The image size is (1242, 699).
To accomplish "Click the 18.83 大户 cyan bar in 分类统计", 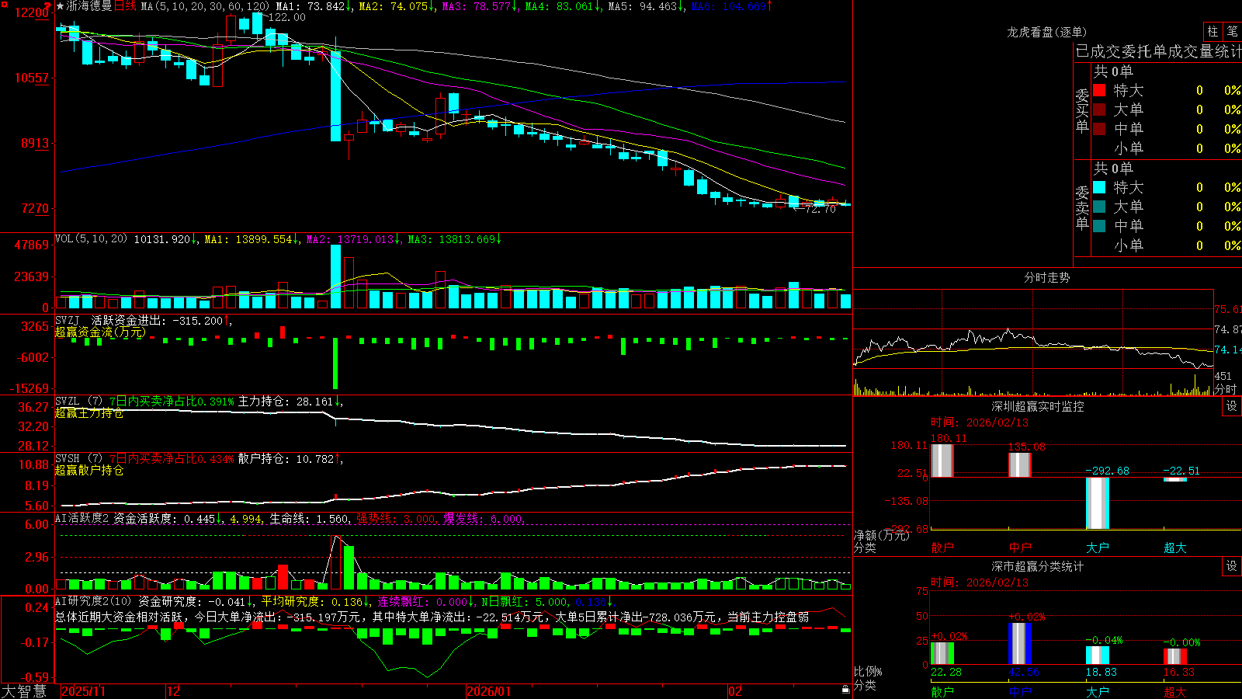I will [1098, 655].
